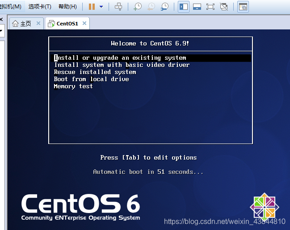Open the 虚拟机(M) menu
Viewport: 290px width, 230px height.
click(11, 7)
